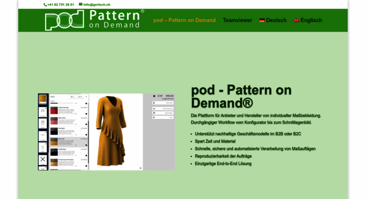This screenshot has height=199, width=366.
Task: Click the phone icon in the top bar
Action: 45,5
